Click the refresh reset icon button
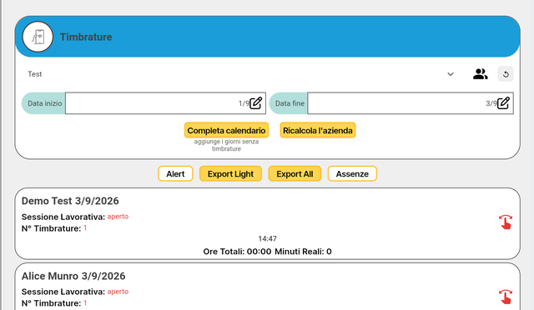This screenshot has width=534, height=310. [x=506, y=74]
